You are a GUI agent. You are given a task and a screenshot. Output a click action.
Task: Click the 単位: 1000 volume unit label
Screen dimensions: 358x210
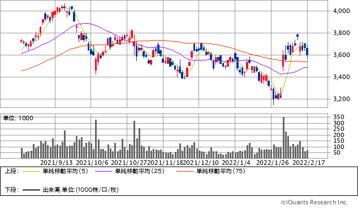[x=18, y=118]
